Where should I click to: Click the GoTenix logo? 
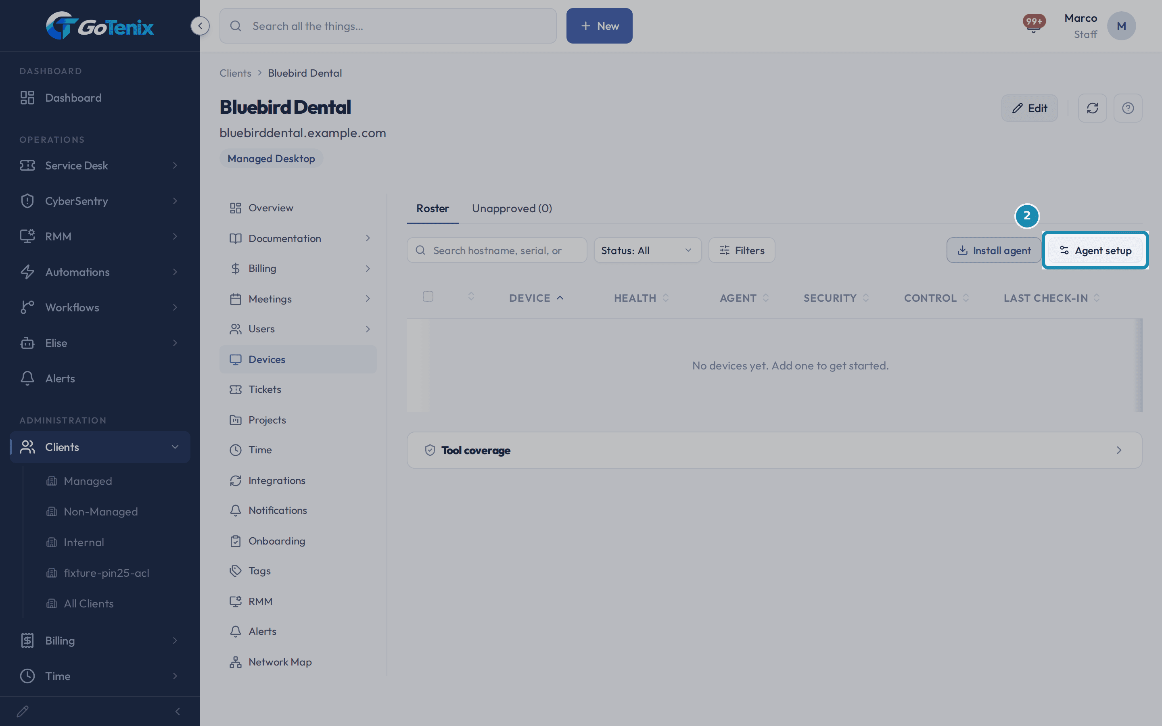click(x=100, y=25)
